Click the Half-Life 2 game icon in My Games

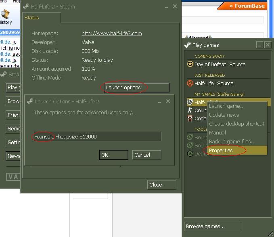pos(190,102)
